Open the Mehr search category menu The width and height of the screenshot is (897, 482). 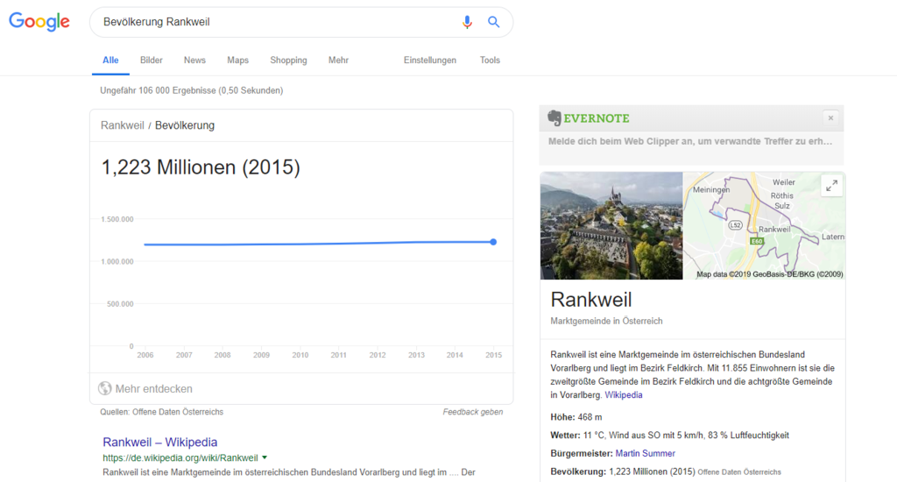pyautogui.click(x=338, y=60)
